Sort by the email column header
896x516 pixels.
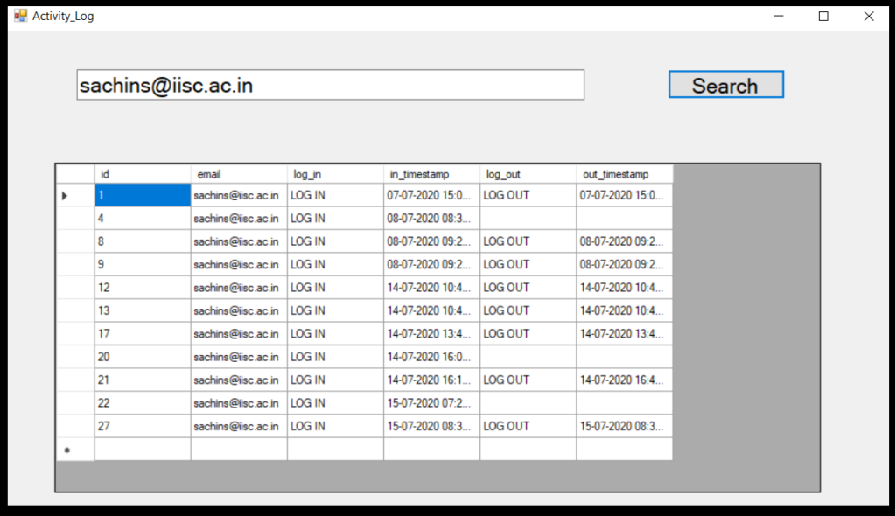(x=238, y=174)
